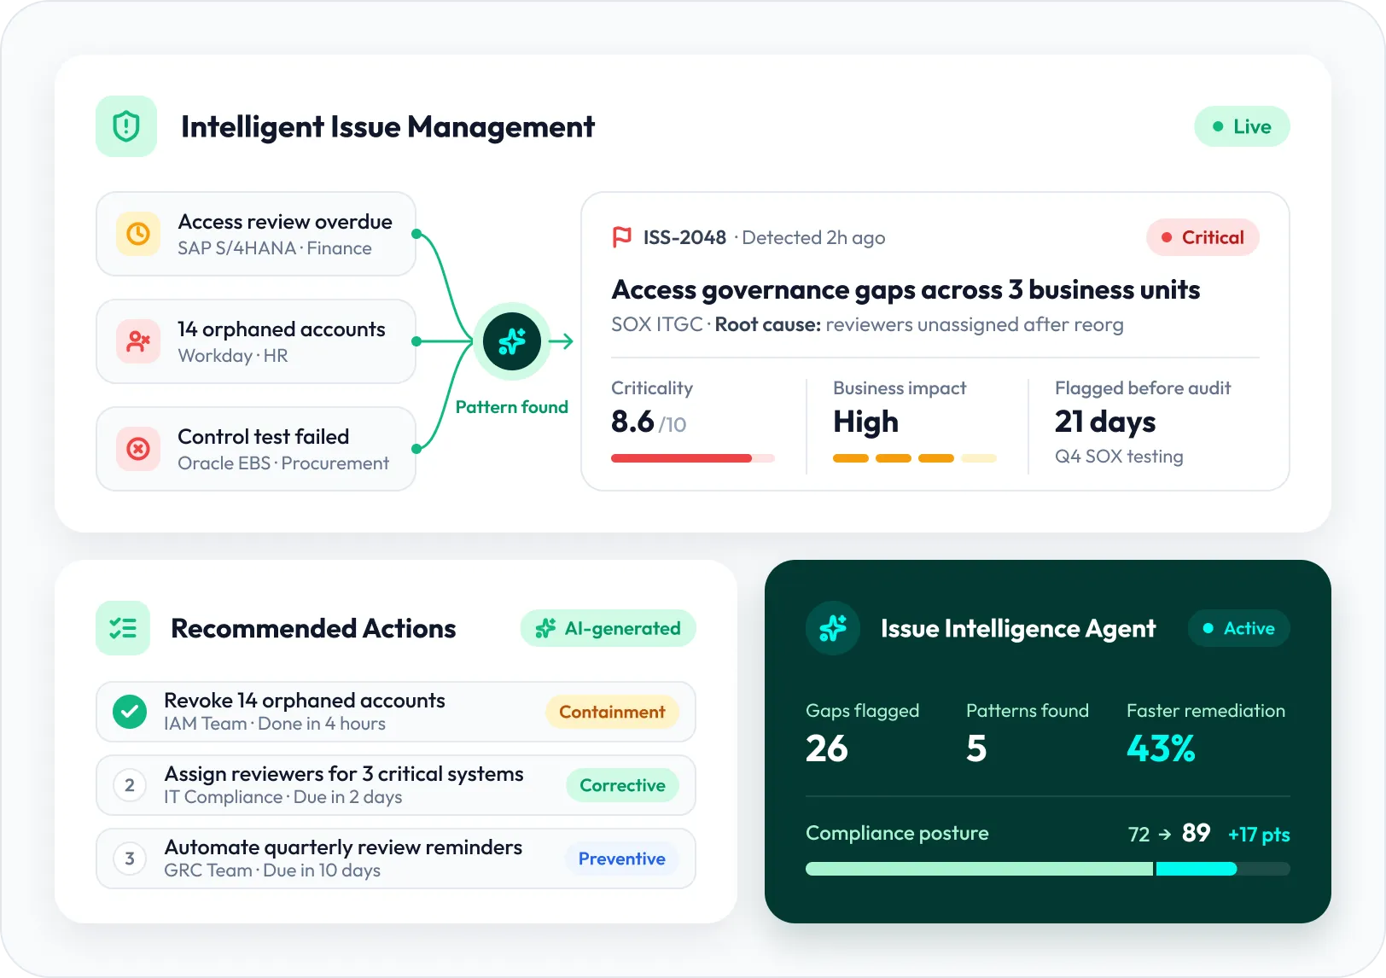The width and height of the screenshot is (1386, 978).
Task: Click the Critical severity badge
Action: pyautogui.click(x=1203, y=237)
